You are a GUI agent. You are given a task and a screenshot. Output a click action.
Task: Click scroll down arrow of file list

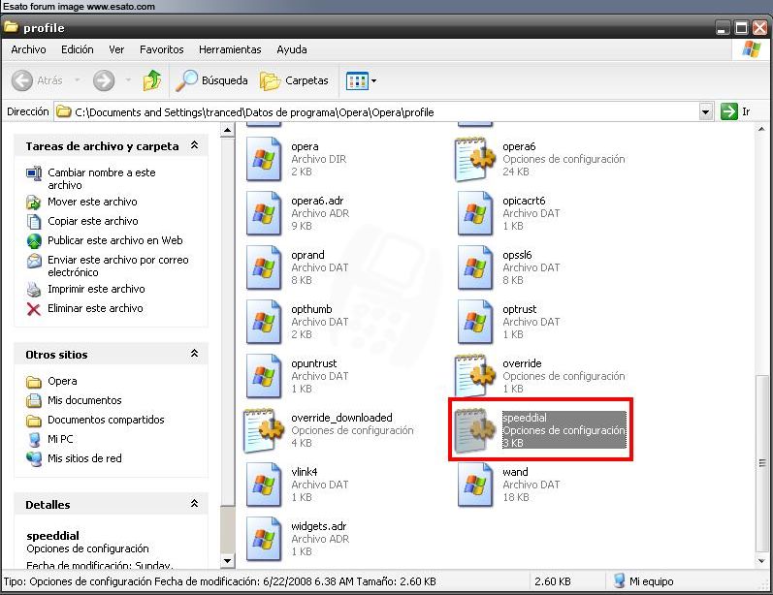tap(761, 561)
